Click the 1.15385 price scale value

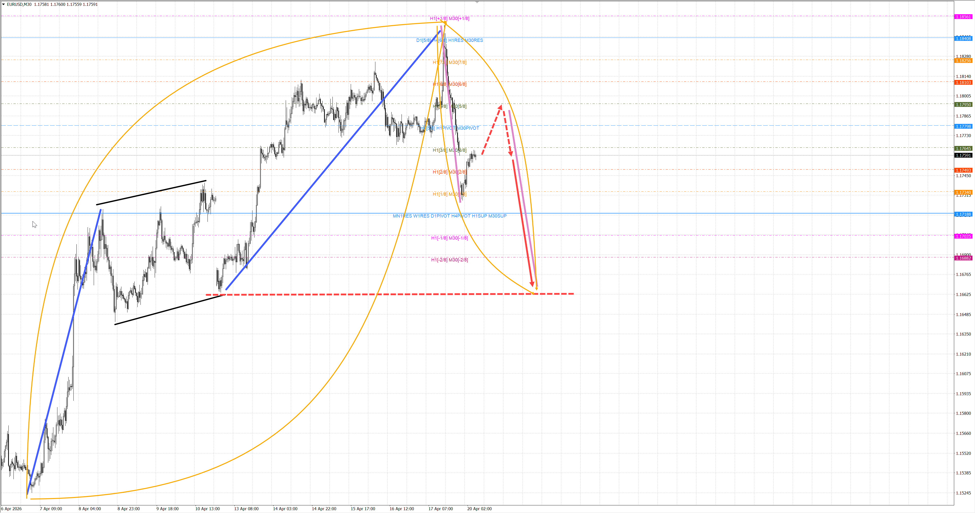pyautogui.click(x=963, y=473)
